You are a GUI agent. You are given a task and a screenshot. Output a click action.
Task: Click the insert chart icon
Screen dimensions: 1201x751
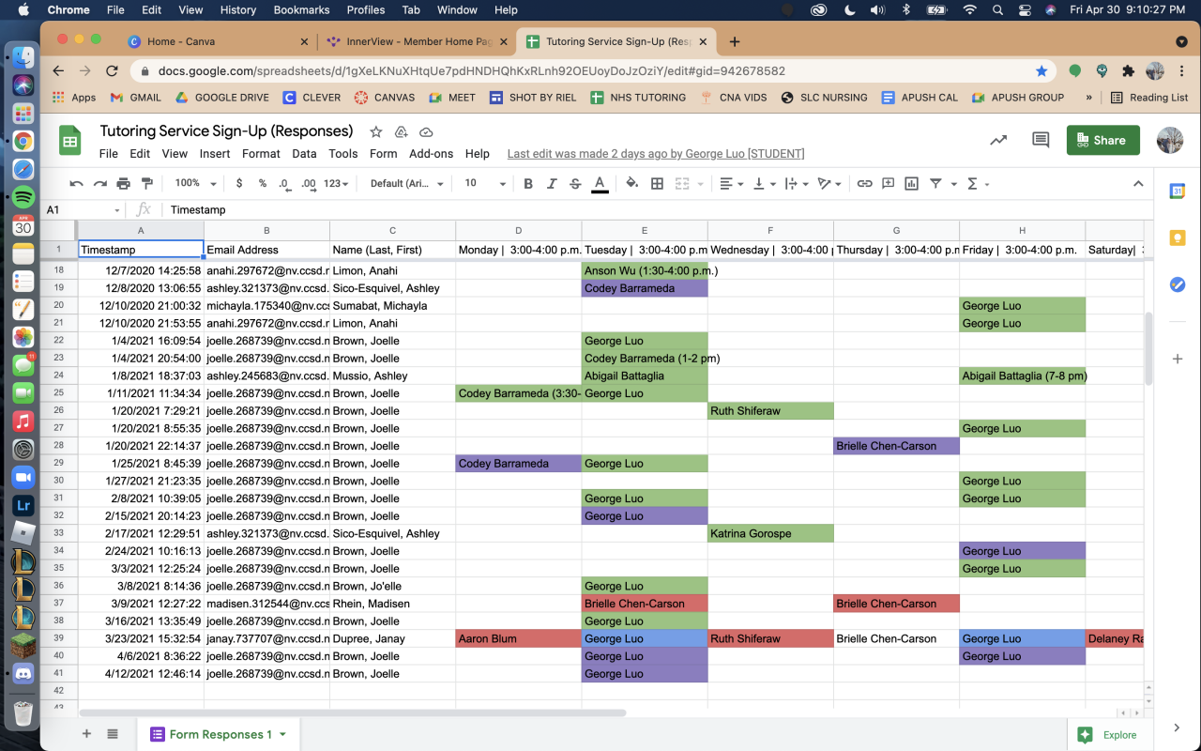[911, 183]
